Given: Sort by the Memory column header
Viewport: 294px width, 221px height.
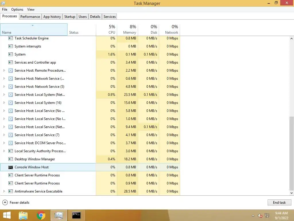Looking at the screenshot, I should coord(127,30).
